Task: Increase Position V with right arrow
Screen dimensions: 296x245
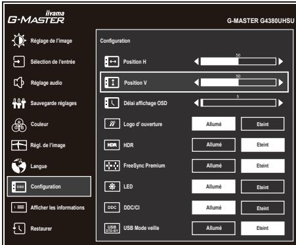Action: click(281, 83)
